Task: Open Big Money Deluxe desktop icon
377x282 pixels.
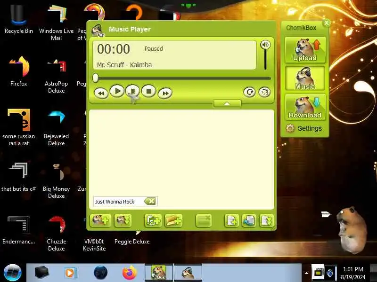Action: coord(56,181)
